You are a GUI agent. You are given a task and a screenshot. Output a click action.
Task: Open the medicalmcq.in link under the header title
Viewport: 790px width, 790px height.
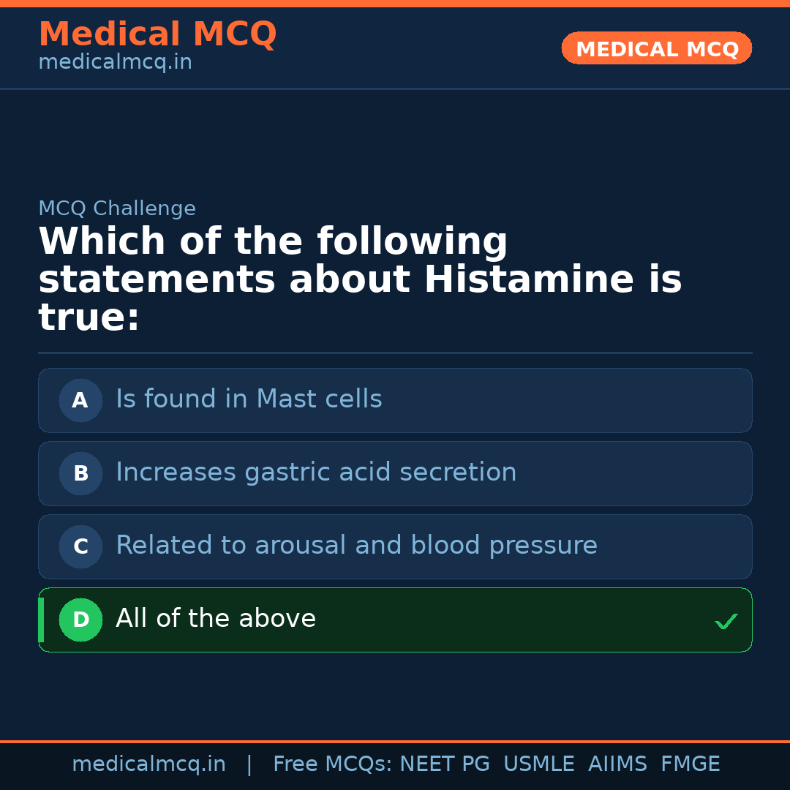pos(115,62)
